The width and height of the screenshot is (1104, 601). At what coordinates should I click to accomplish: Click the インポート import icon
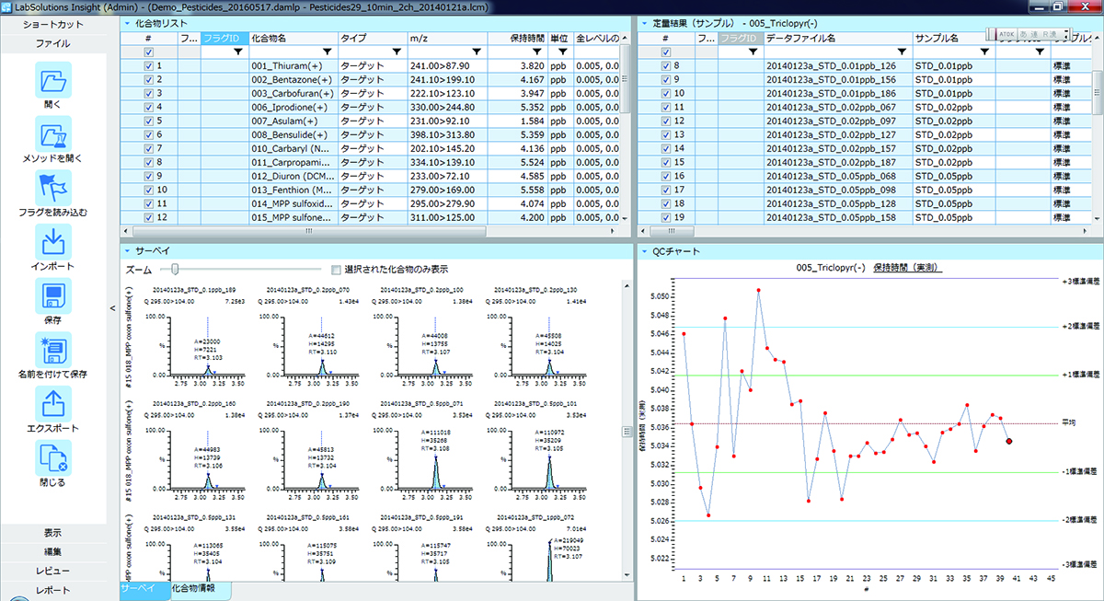[x=52, y=242]
